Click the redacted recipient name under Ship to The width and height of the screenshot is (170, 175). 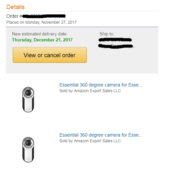(x=115, y=40)
